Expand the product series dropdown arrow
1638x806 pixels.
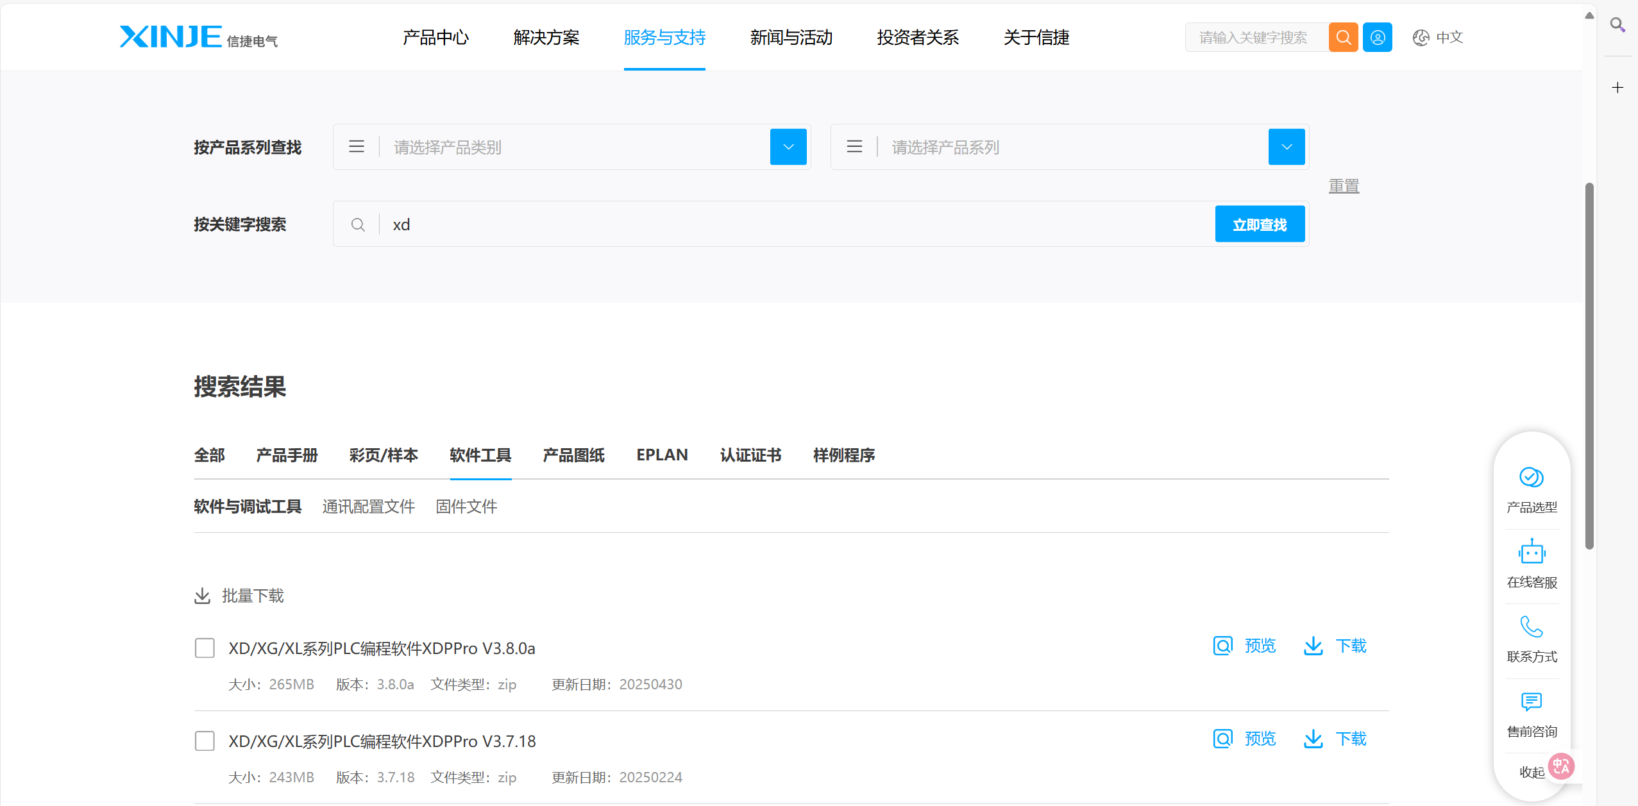1287,147
